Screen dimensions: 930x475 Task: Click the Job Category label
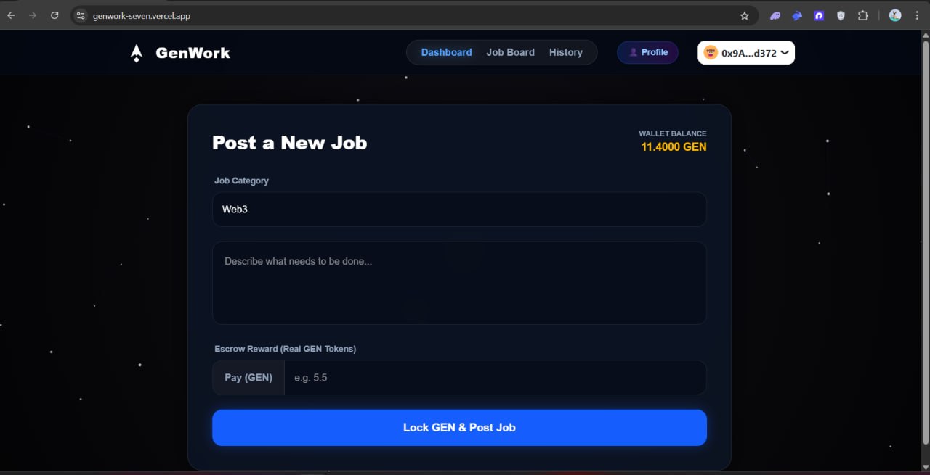pos(241,181)
